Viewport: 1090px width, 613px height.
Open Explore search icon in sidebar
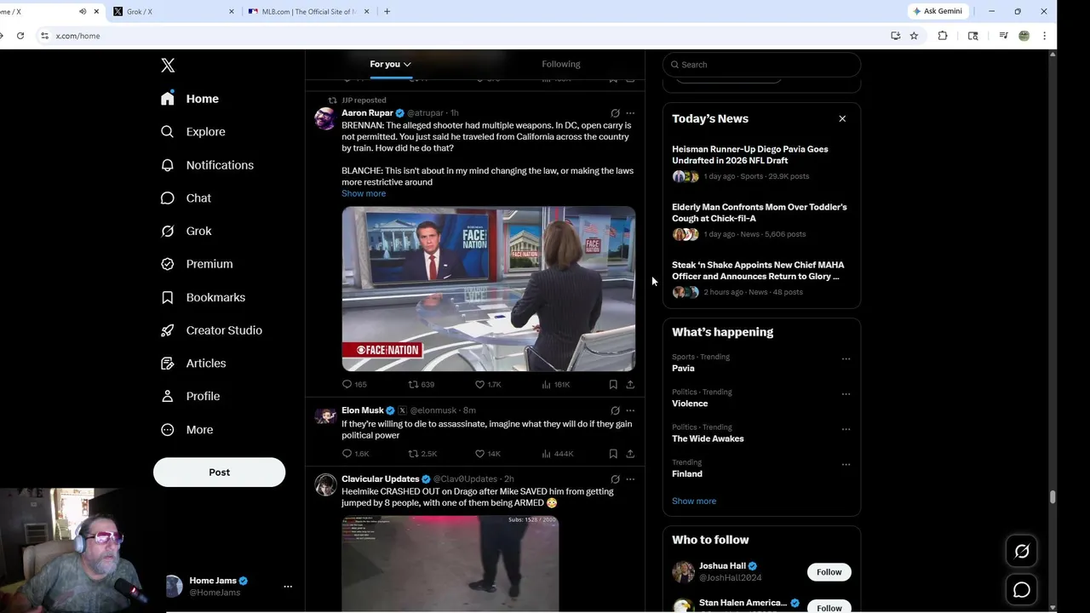[168, 132]
